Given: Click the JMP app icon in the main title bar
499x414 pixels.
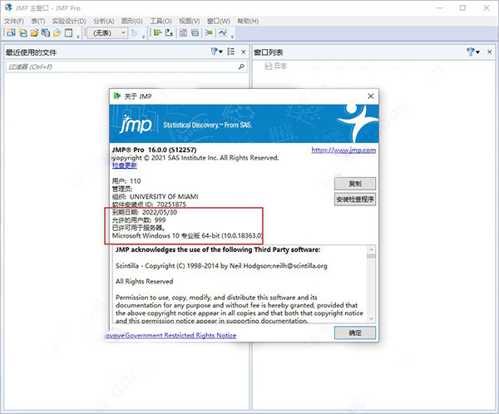Looking at the screenshot, I should point(8,7).
